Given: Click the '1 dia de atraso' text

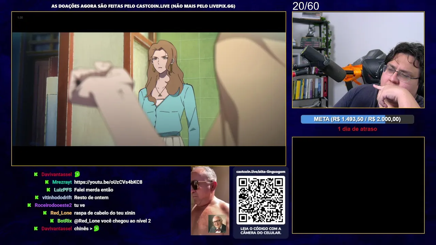Looking at the screenshot, I should coord(357,129).
